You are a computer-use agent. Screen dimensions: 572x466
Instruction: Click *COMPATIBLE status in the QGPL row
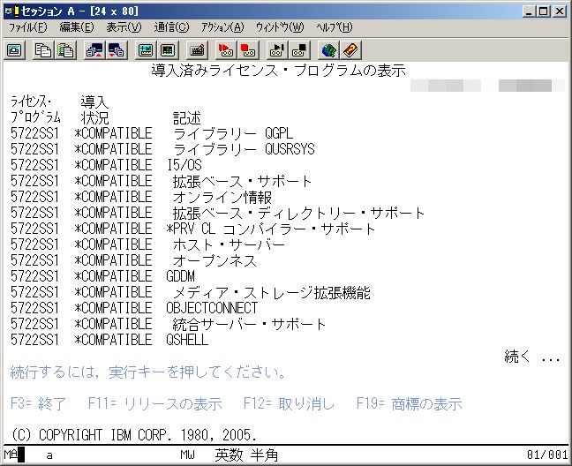point(113,134)
